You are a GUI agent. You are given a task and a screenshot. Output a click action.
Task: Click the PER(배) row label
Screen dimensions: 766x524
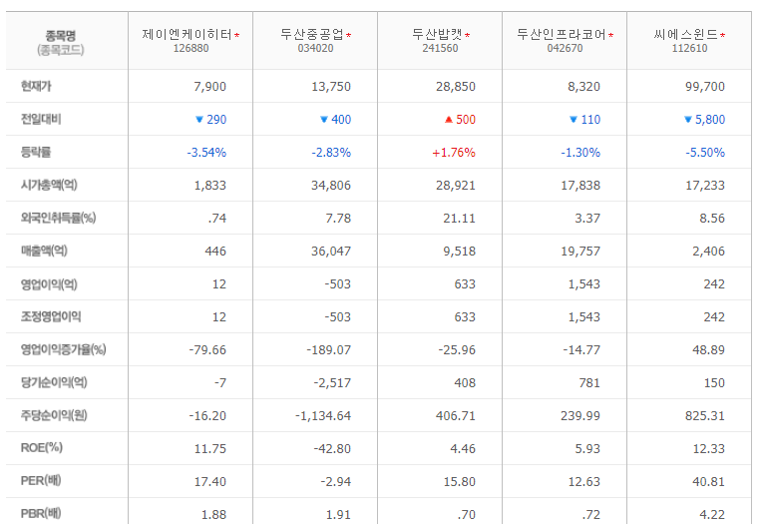pyautogui.click(x=41, y=480)
